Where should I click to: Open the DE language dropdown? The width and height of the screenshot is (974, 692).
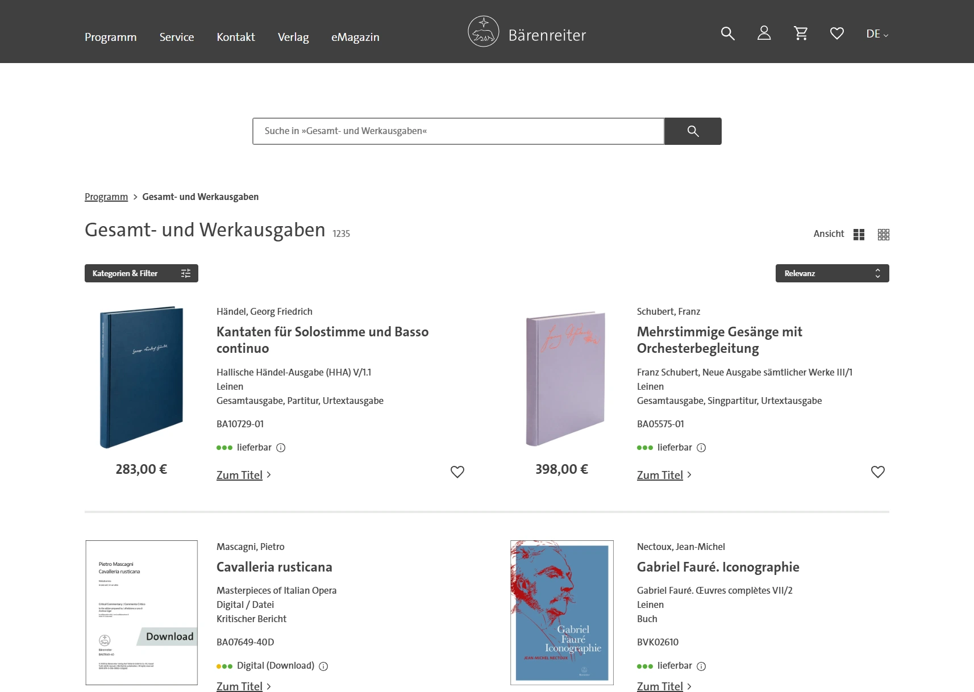pyautogui.click(x=877, y=34)
